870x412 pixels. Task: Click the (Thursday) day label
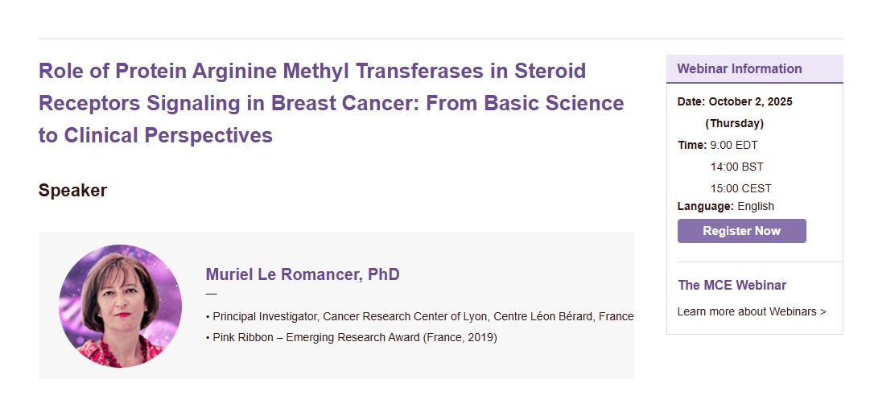734,123
